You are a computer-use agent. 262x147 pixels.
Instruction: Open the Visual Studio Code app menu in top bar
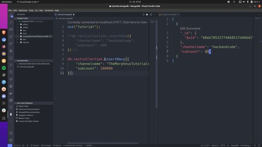coord(27,2)
